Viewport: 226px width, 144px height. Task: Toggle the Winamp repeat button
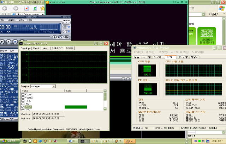coord(65,27)
